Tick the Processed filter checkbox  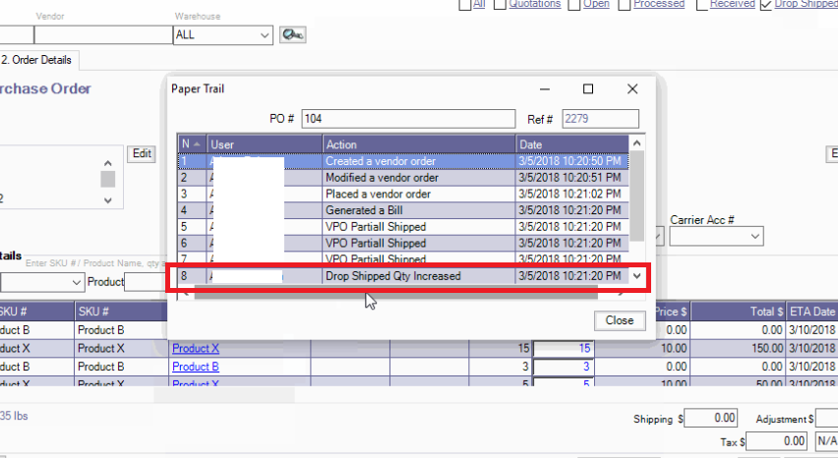click(626, 4)
